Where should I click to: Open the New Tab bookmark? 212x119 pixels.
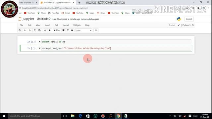pos(54,13)
